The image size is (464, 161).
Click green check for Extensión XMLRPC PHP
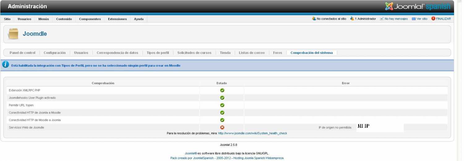[x=222, y=90]
